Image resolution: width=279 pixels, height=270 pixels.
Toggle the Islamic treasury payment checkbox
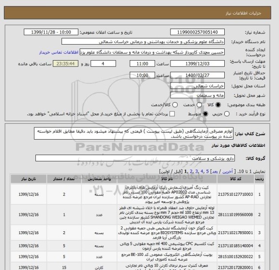coord(172,114)
